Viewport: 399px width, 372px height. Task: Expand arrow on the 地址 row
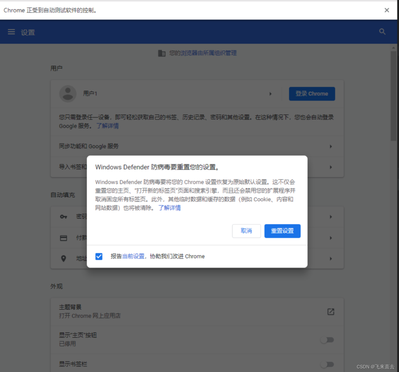click(331, 258)
